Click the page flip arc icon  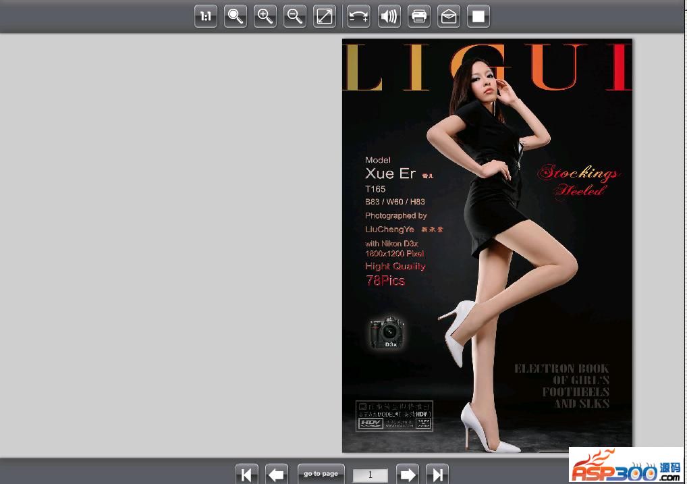point(359,16)
